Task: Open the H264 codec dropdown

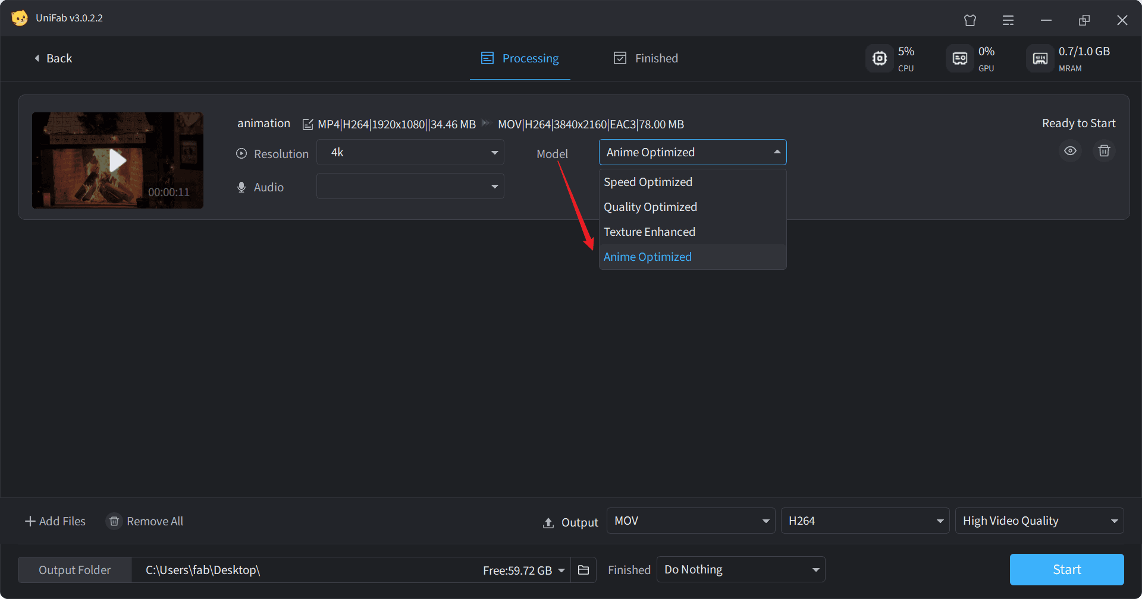Action: click(x=865, y=521)
